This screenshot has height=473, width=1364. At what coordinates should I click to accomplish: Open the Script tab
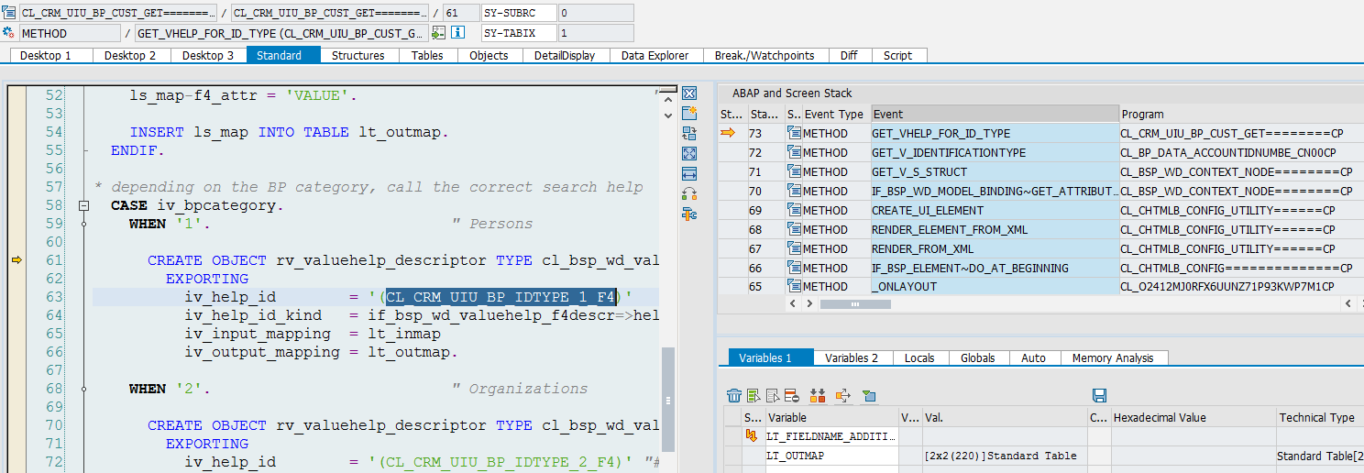click(x=897, y=55)
